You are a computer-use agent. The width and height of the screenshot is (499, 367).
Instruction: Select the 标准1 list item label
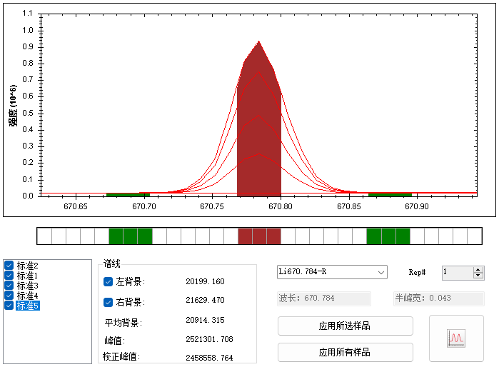coord(28,276)
